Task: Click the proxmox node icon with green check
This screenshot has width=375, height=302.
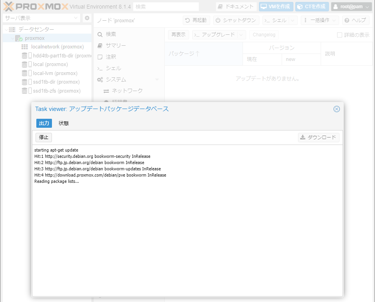Action: 19,38
